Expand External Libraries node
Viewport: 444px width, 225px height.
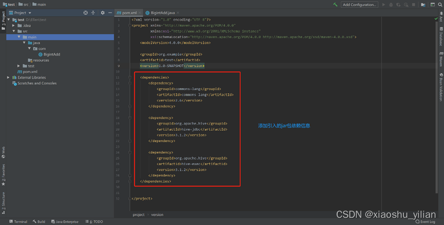click(9, 77)
